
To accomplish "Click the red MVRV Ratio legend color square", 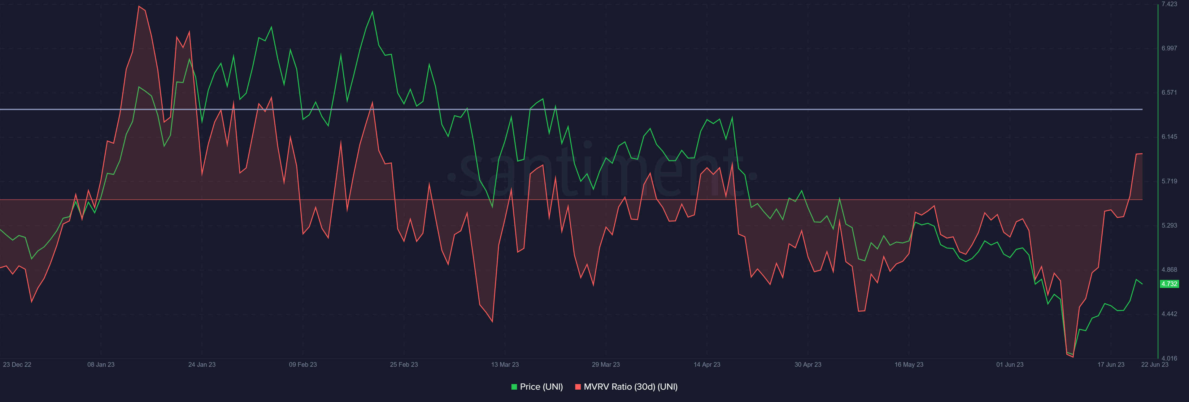I will point(577,387).
